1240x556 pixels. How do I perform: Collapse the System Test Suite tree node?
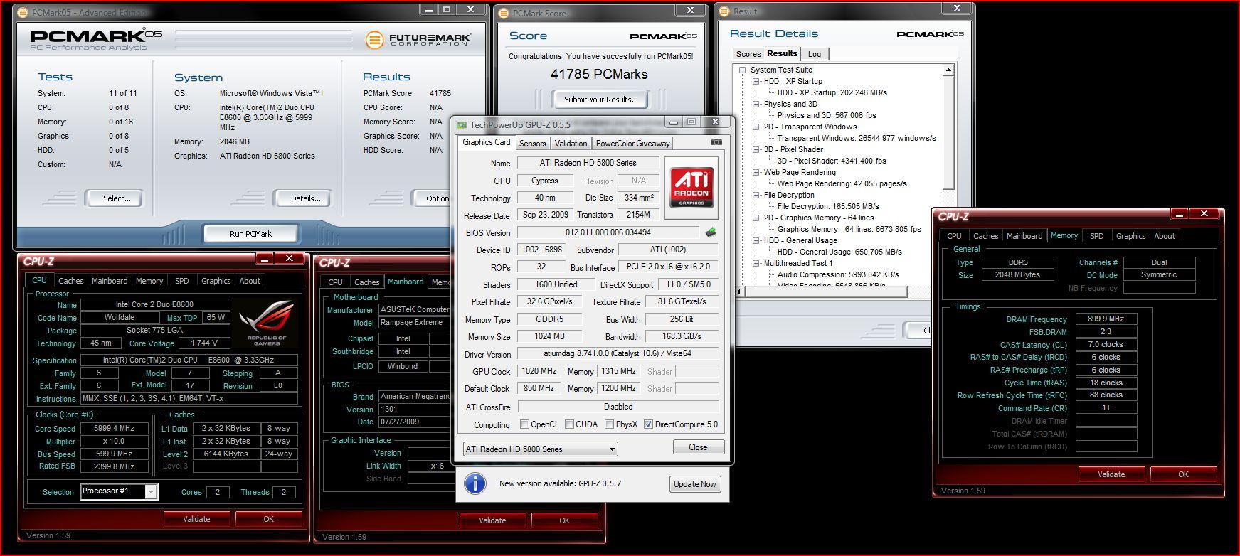coord(742,70)
